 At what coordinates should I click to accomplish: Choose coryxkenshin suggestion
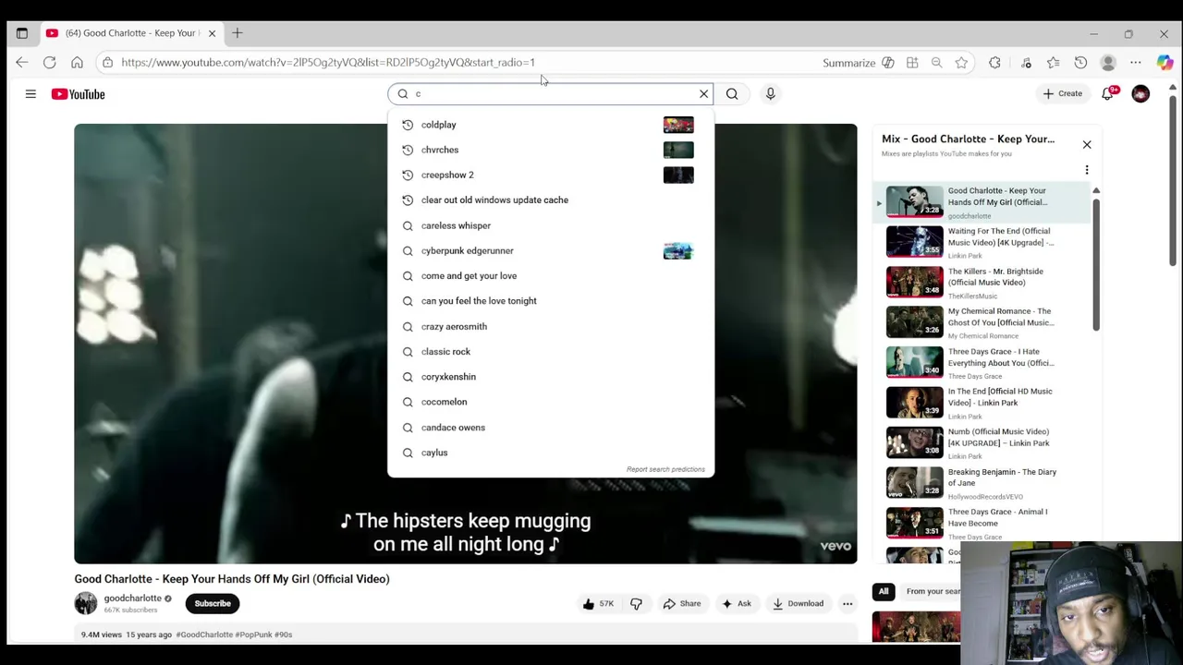pyautogui.click(x=551, y=377)
